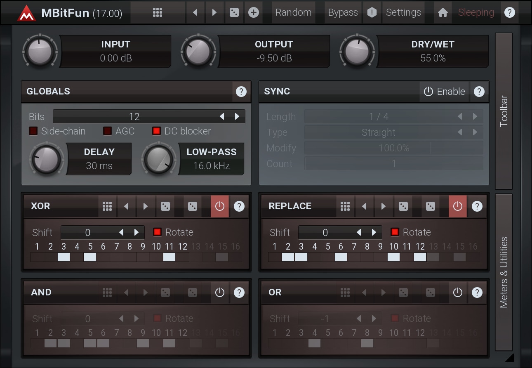Viewport: 532px width, 368px height.
Task: Click the add preset plus icon
Action: [x=254, y=12]
